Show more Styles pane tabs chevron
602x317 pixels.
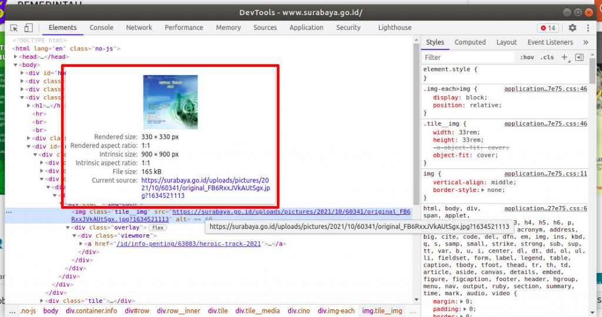tap(586, 42)
